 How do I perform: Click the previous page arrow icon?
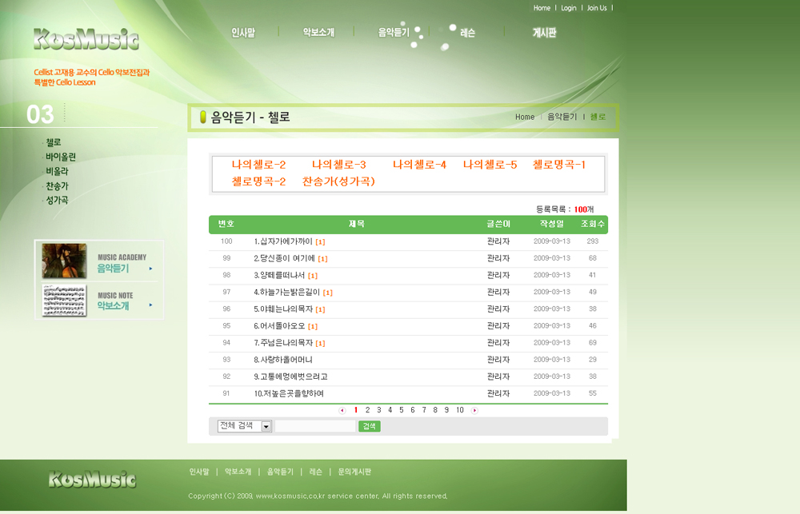click(342, 410)
